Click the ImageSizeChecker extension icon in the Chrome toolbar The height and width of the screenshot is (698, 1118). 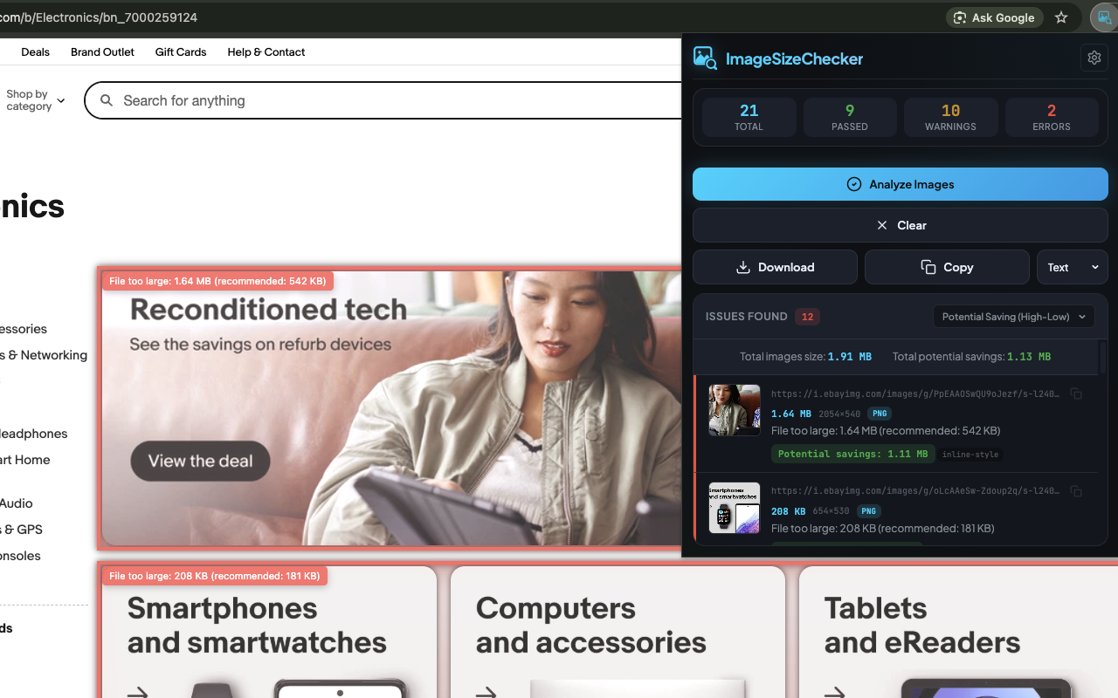1104,17
